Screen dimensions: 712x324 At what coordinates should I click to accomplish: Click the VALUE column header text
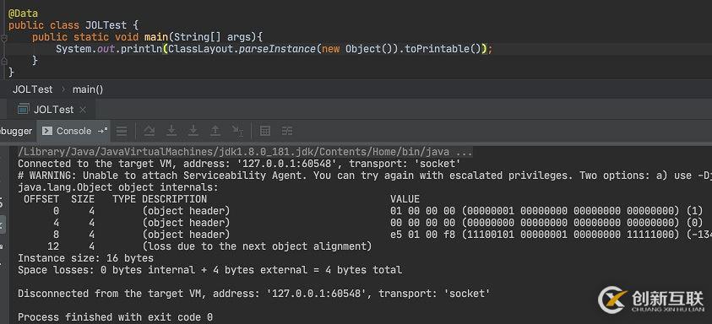(x=405, y=199)
